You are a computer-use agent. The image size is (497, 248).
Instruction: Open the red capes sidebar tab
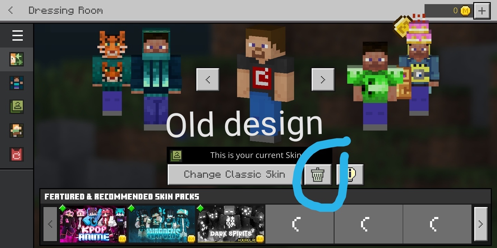point(17,155)
